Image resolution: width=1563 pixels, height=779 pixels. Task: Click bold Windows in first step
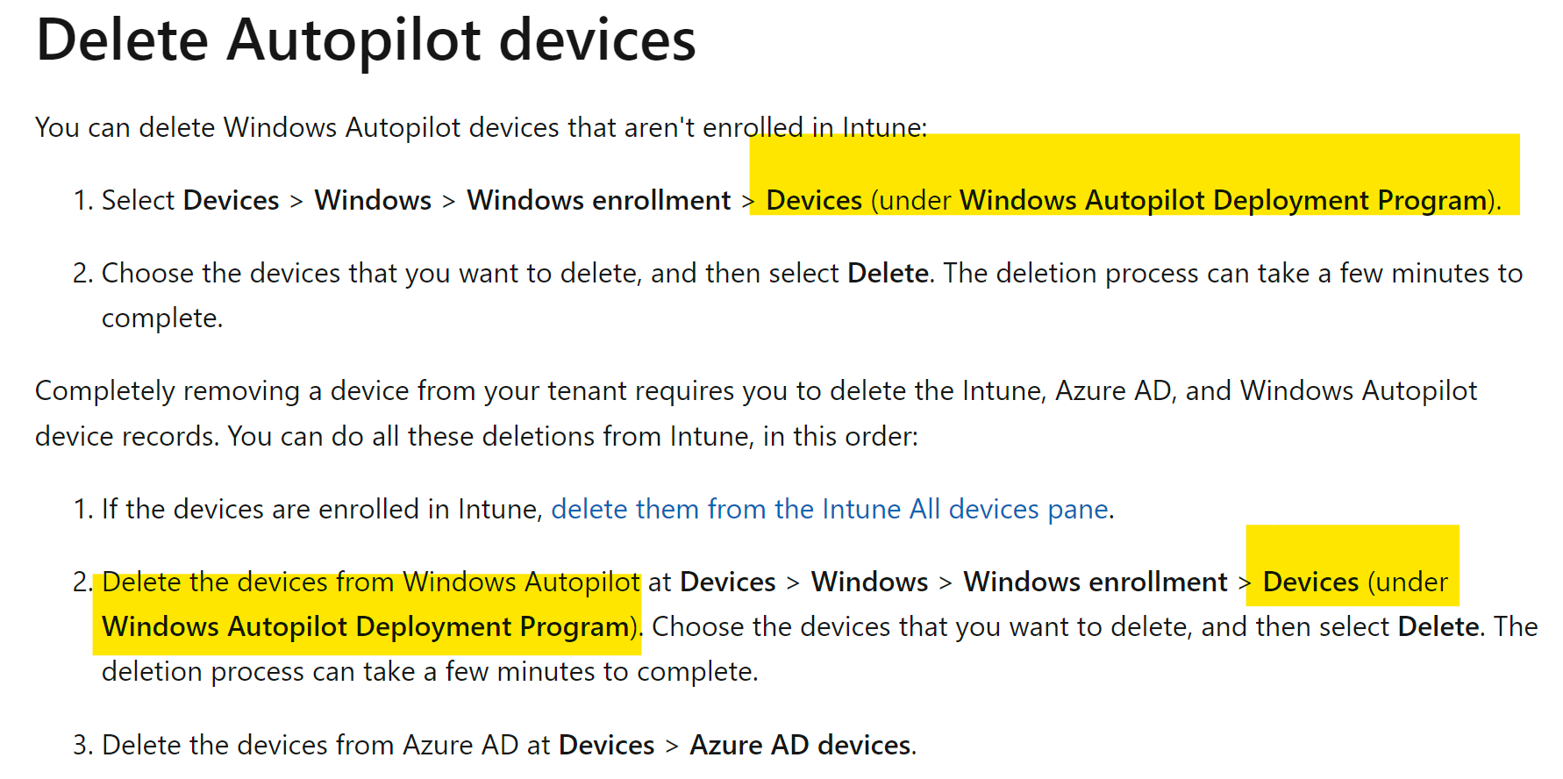[x=373, y=201]
